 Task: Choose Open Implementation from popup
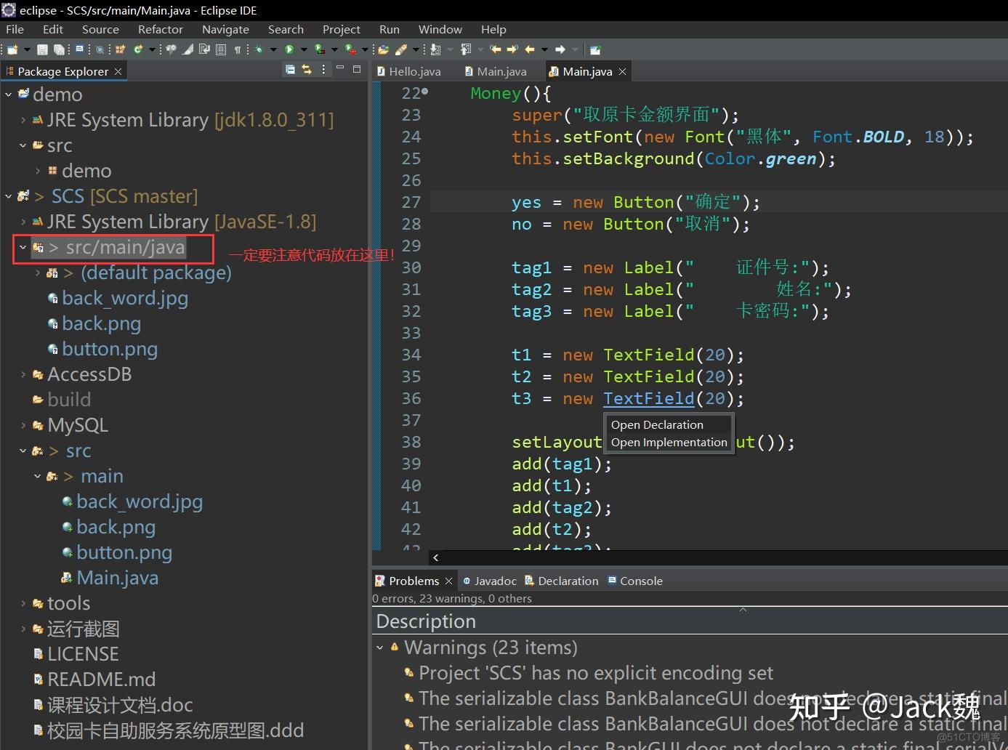click(x=669, y=442)
